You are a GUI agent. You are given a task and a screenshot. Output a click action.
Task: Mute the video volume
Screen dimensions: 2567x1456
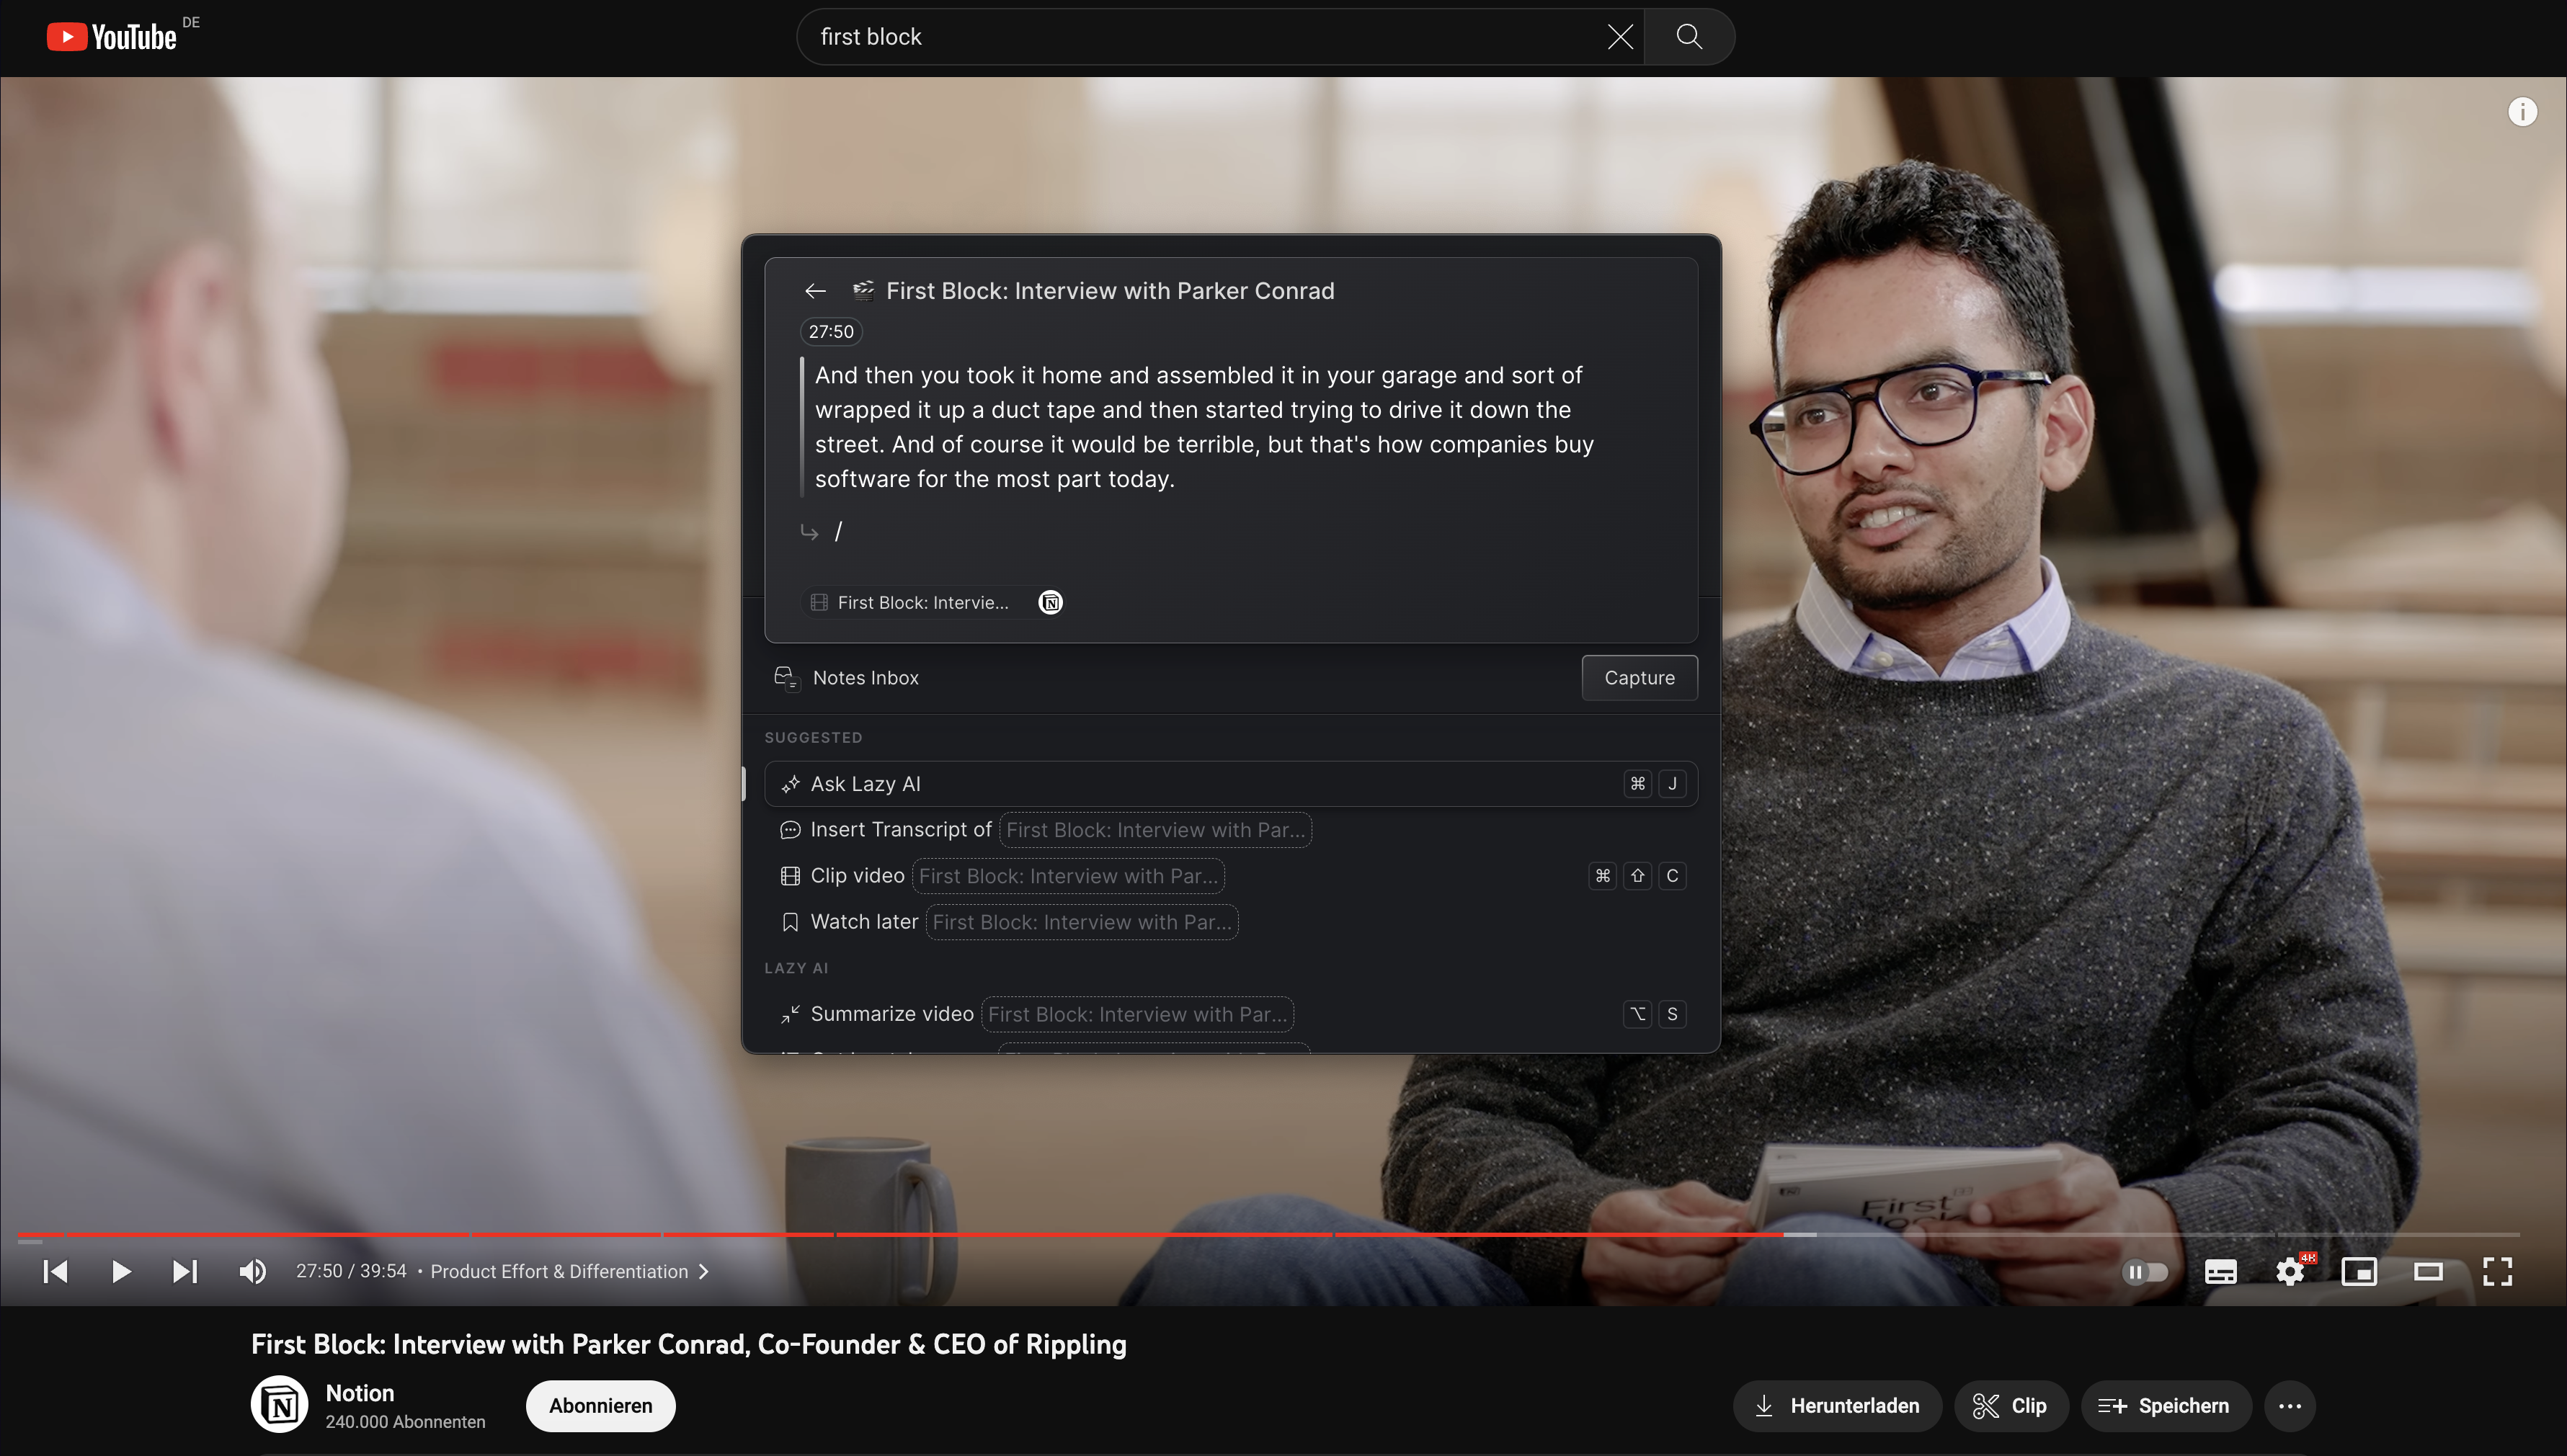tap(251, 1271)
